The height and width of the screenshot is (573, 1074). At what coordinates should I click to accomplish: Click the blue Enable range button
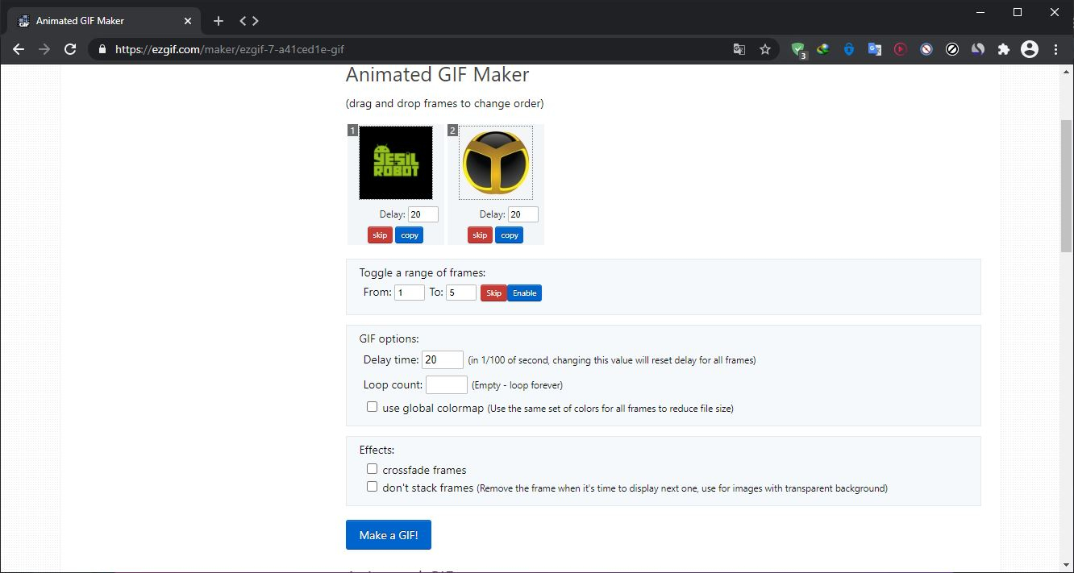click(x=524, y=293)
